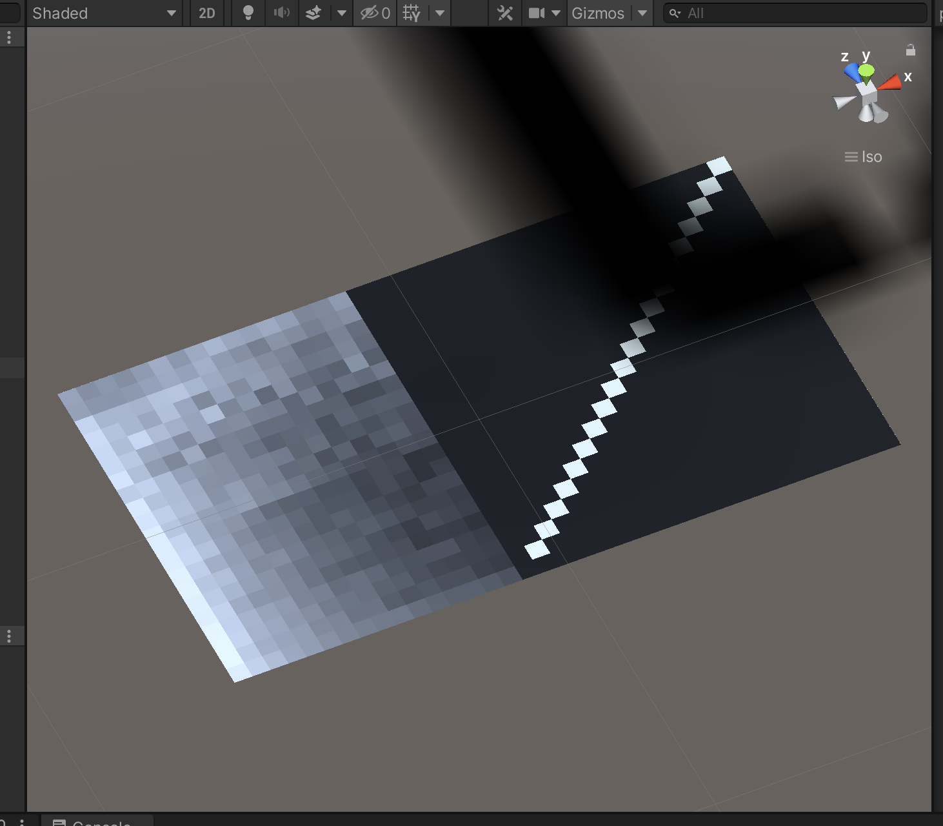Open the Shaded draw mode dropdown
Screen dimensions: 943x826
103,14
